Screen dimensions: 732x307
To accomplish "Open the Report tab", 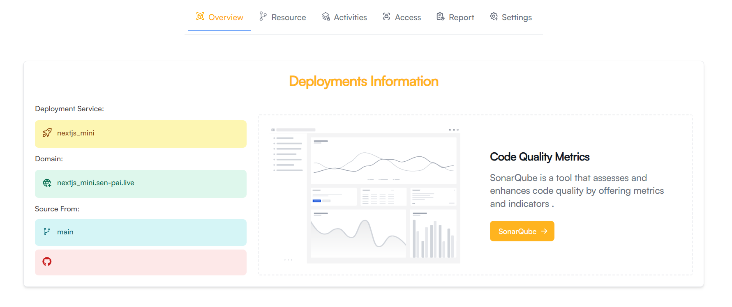I will click(x=455, y=17).
